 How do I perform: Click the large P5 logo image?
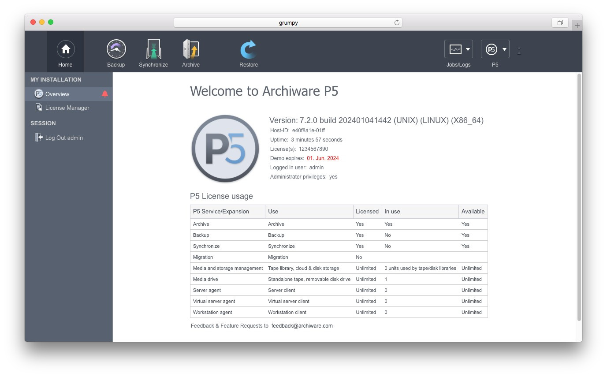click(x=225, y=149)
